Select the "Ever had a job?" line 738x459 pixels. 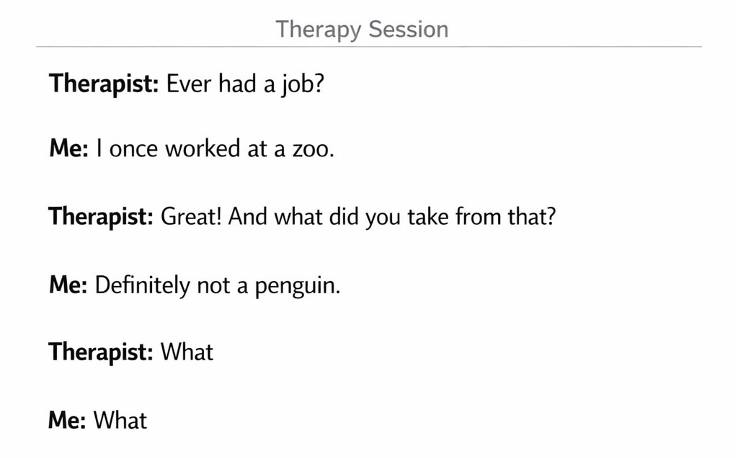pos(246,84)
